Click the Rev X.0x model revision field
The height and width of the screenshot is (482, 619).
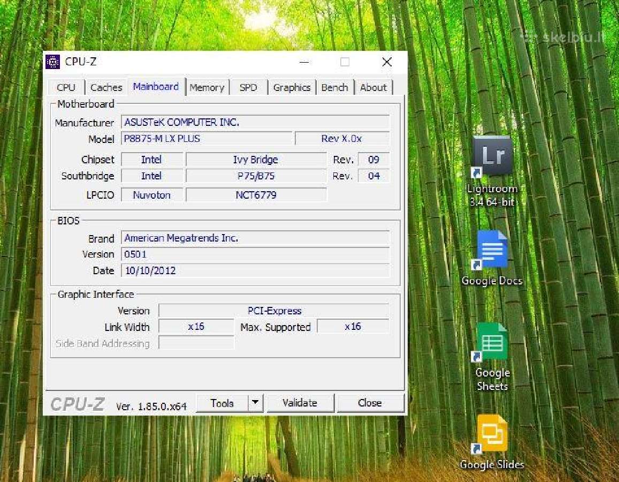point(342,139)
